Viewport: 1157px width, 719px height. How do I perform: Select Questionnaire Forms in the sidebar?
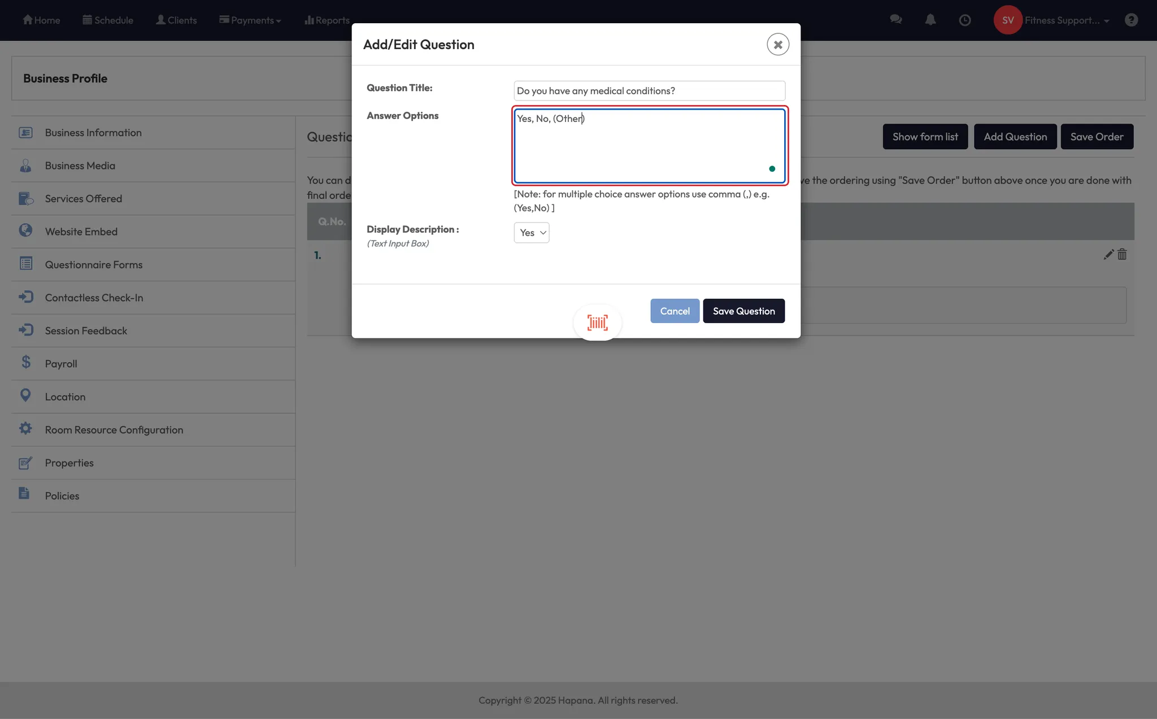[94, 265]
